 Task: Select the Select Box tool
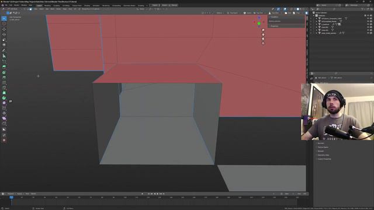[x=4, y=18]
